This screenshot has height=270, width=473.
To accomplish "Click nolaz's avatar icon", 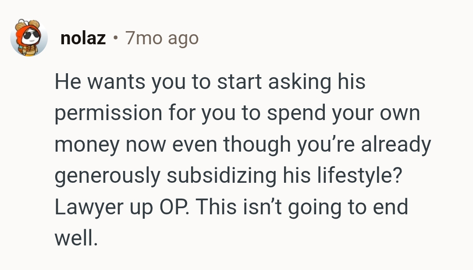I will (x=29, y=39).
